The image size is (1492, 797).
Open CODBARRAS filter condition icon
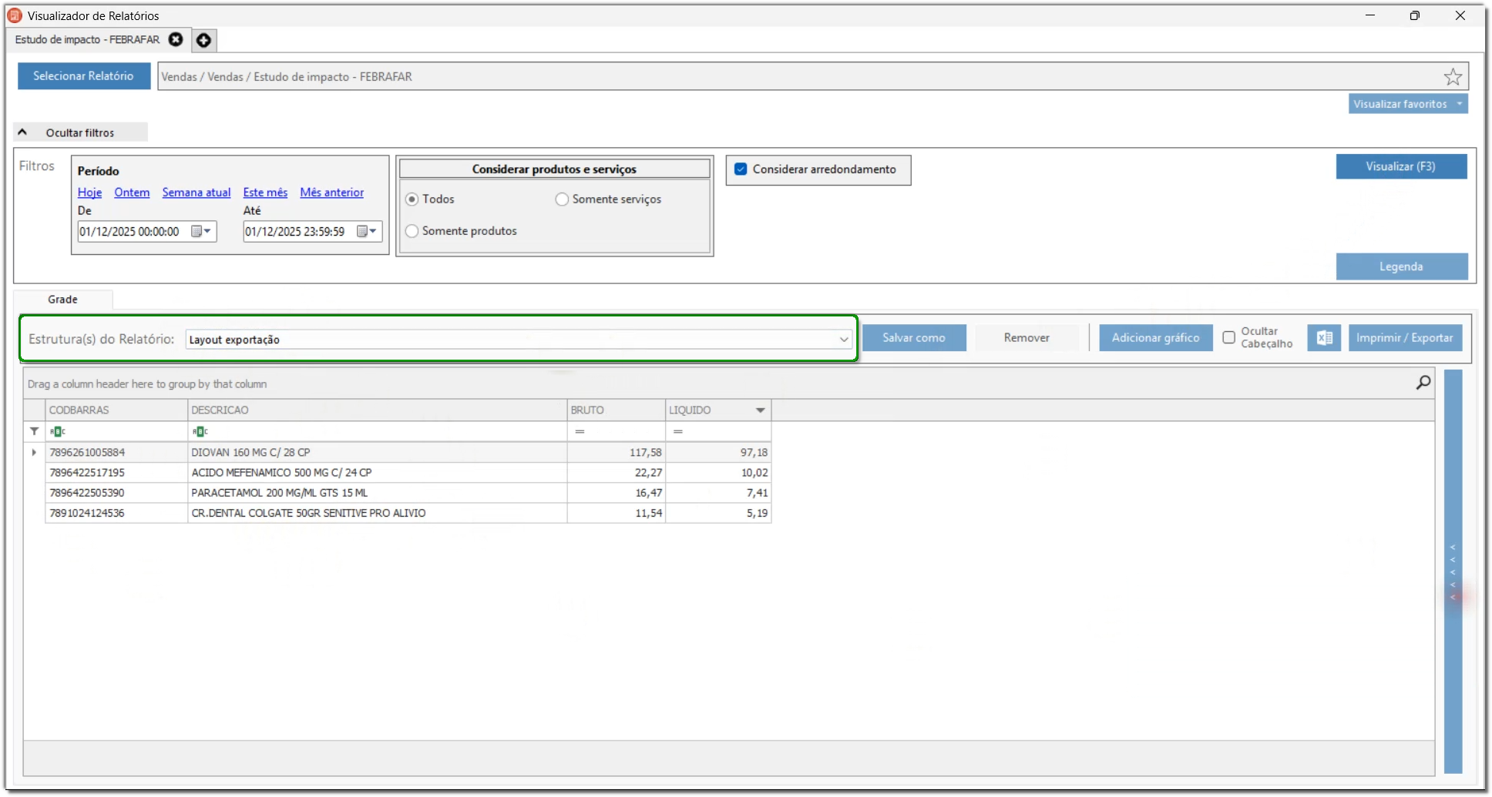[57, 431]
